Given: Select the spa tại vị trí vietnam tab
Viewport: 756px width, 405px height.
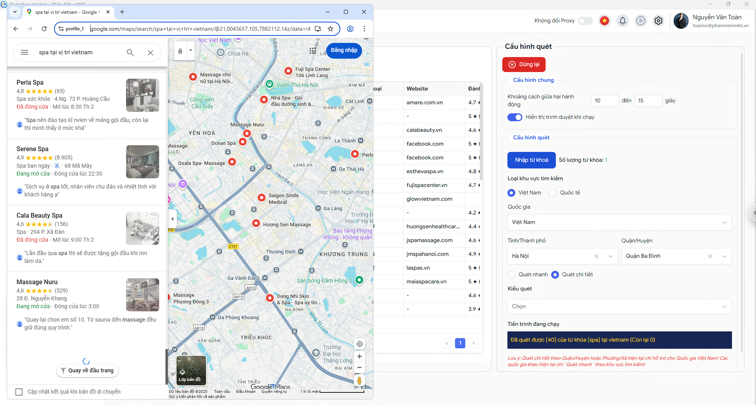Looking at the screenshot, I should click(x=67, y=12).
